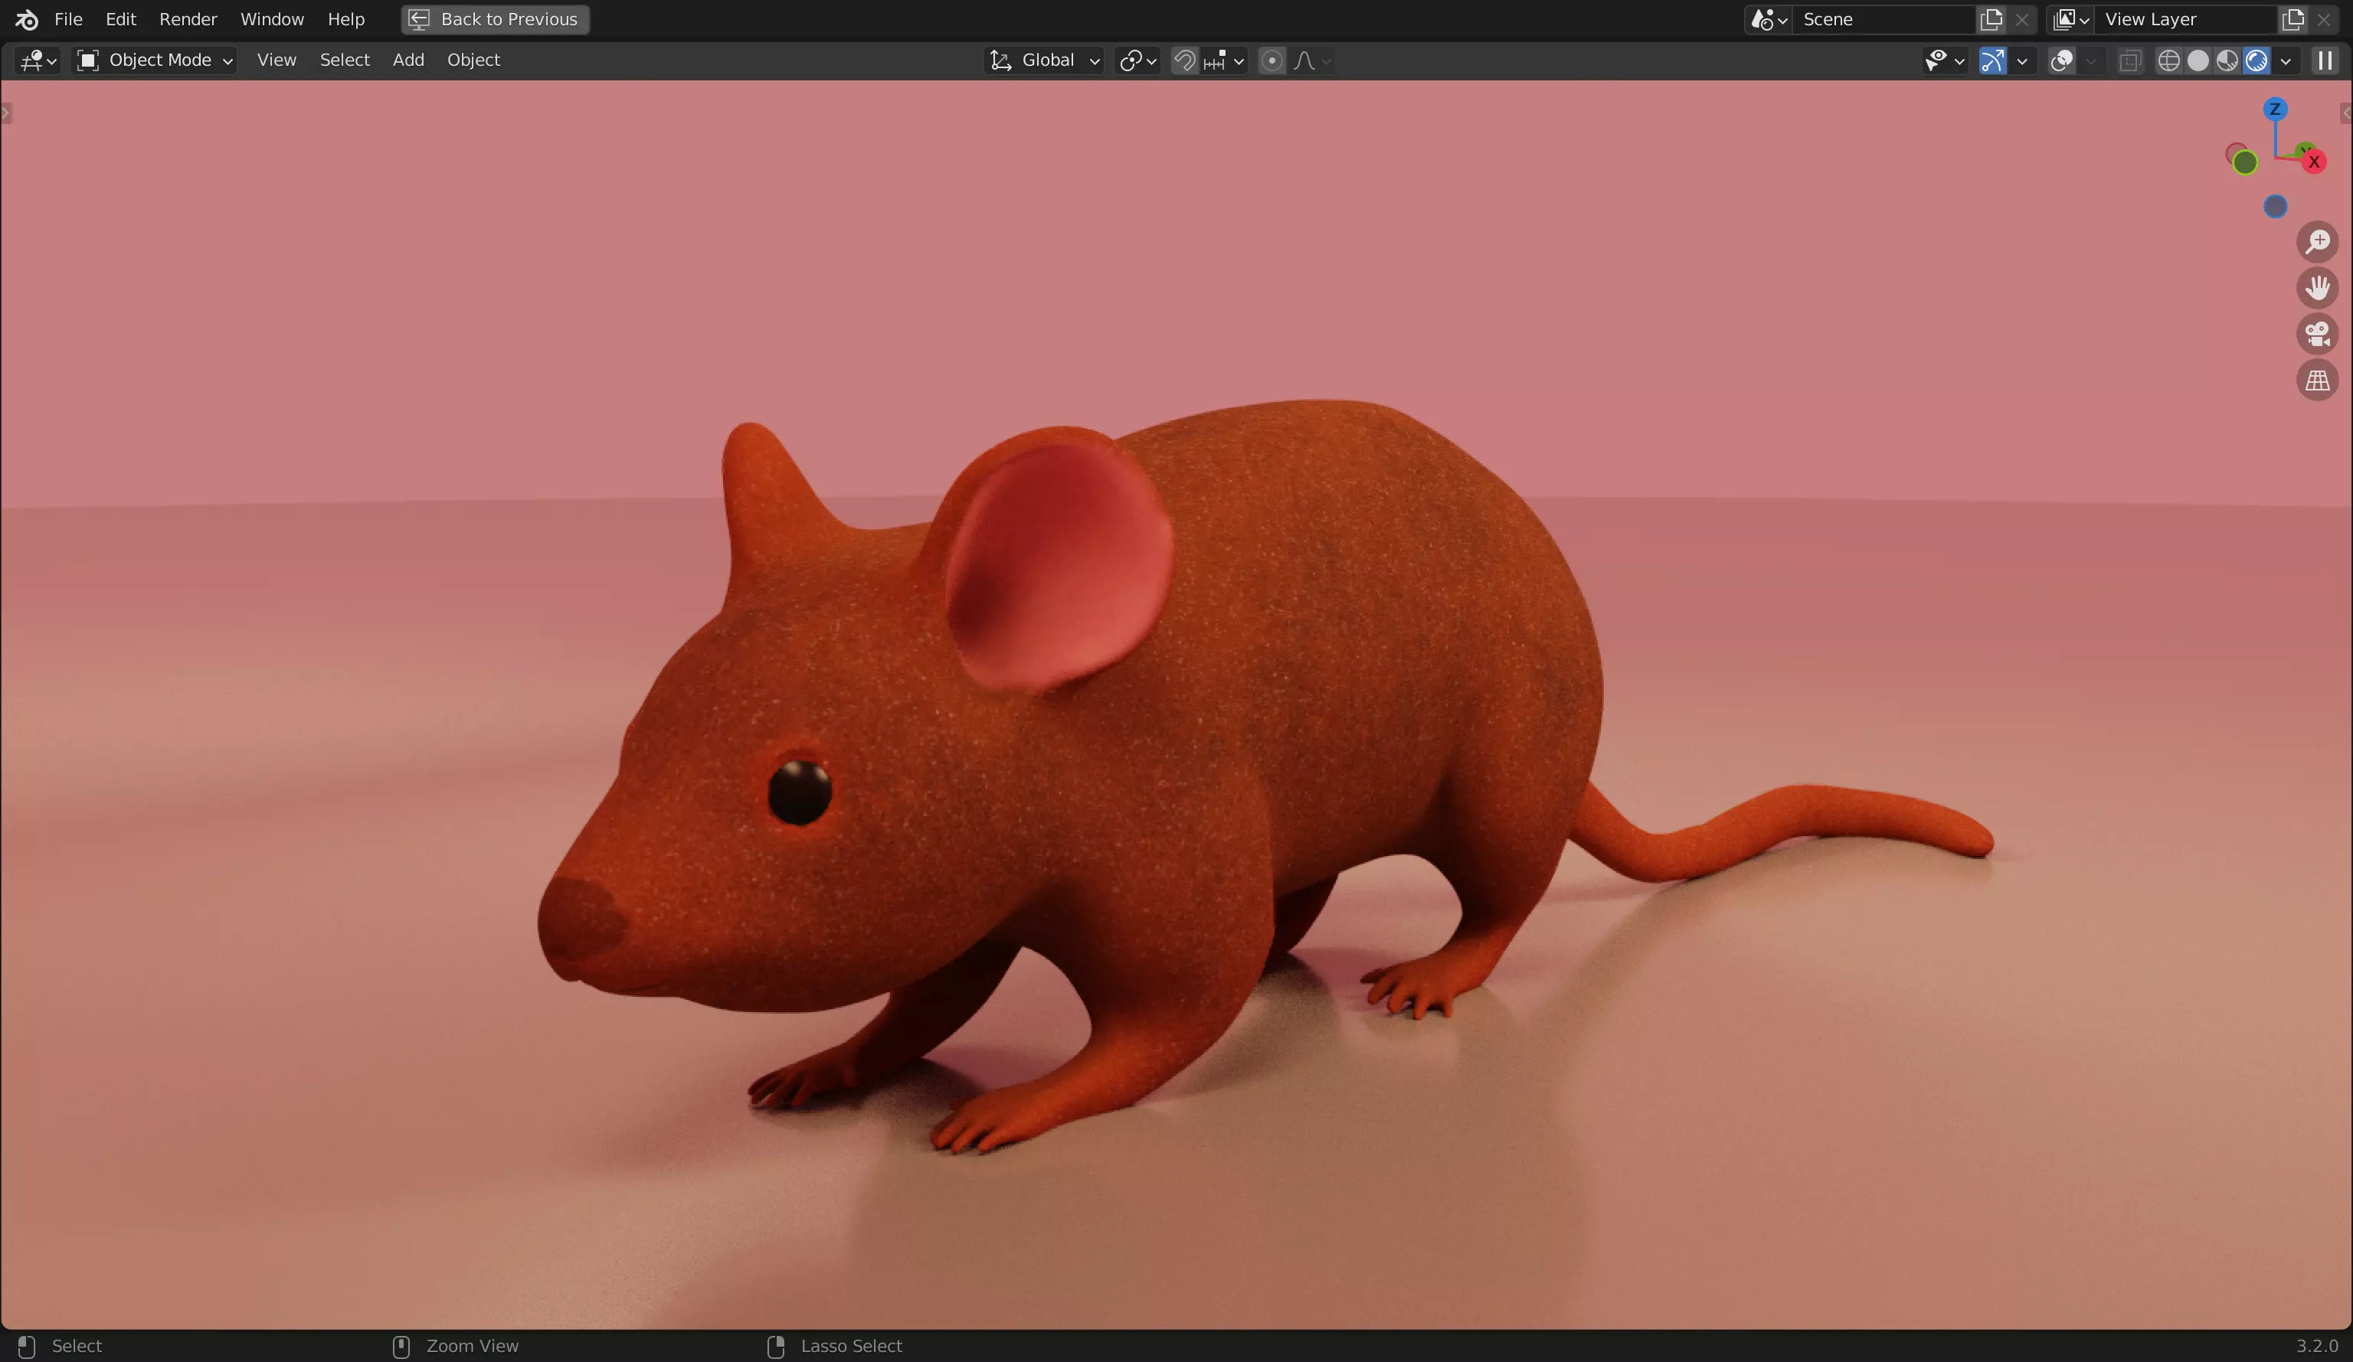The image size is (2353, 1362).
Task: Toggle snapping with the magnet icon
Action: (1184, 60)
